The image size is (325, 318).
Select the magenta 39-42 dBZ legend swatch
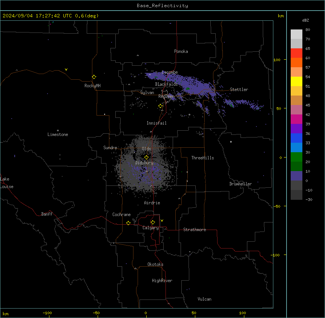point(296,119)
